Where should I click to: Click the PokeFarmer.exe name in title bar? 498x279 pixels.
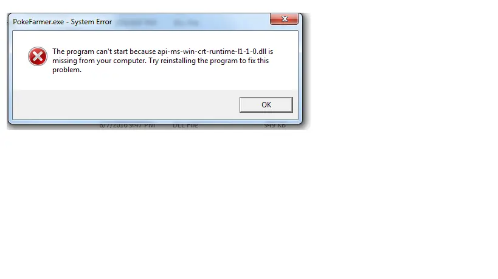point(38,22)
